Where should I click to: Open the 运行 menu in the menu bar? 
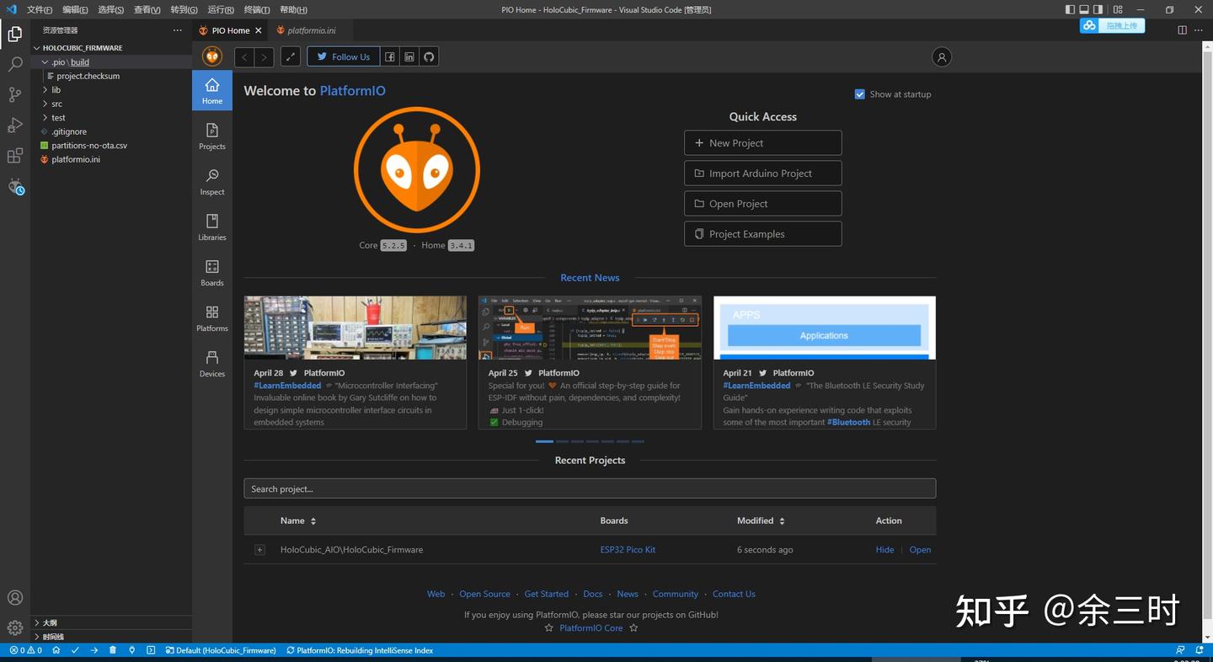pyautogui.click(x=218, y=9)
